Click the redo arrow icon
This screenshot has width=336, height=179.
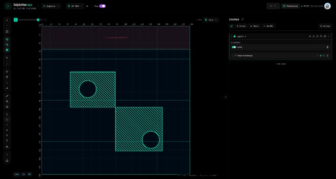[x=7, y=64]
